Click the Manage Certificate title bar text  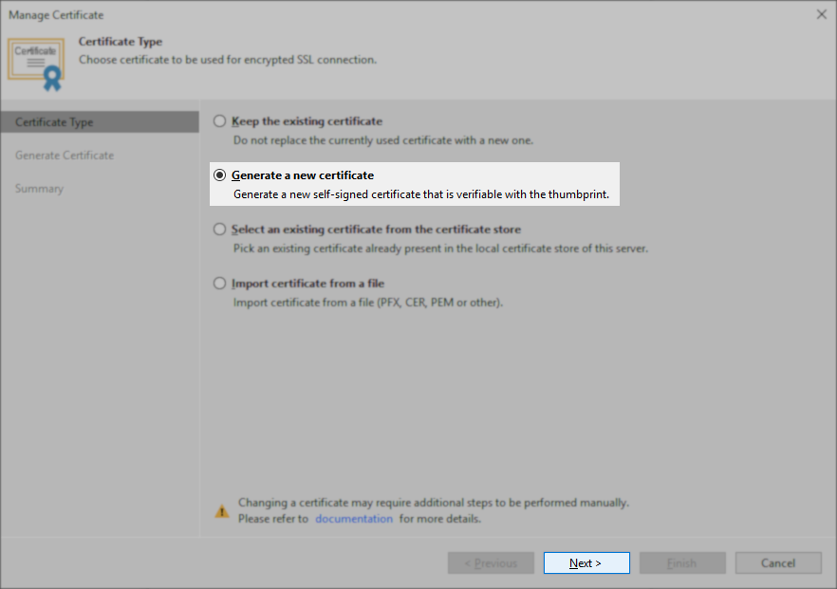point(56,14)
